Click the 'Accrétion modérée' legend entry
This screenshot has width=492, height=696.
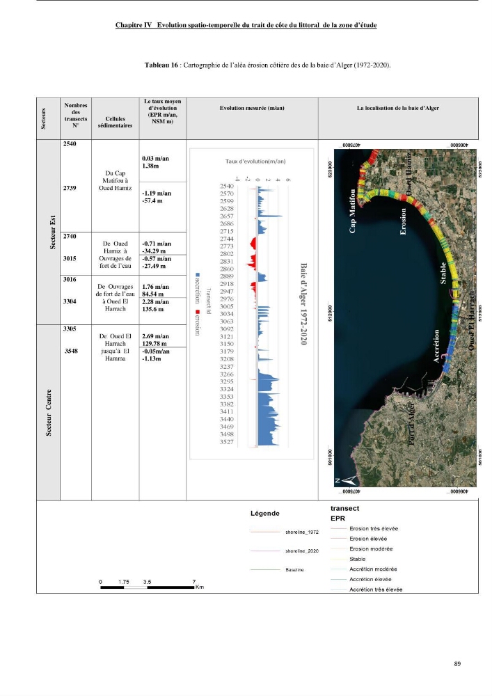[364, 569]
